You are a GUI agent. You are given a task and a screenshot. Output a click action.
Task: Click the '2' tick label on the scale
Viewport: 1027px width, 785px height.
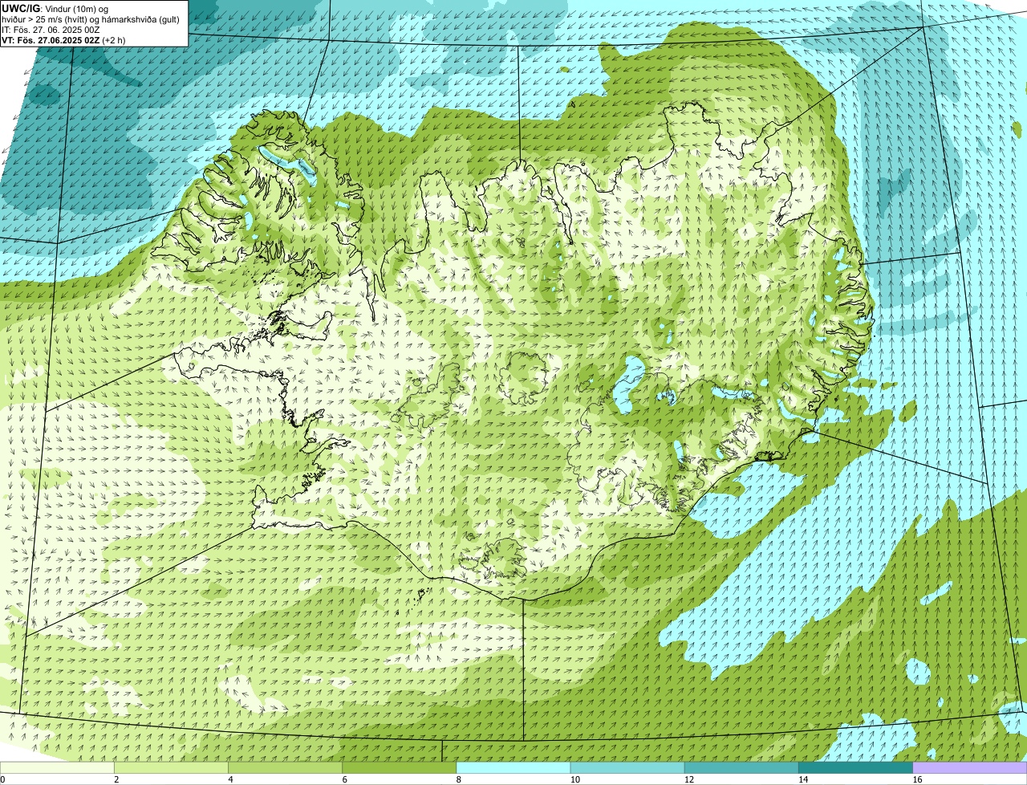click(116, 779)
